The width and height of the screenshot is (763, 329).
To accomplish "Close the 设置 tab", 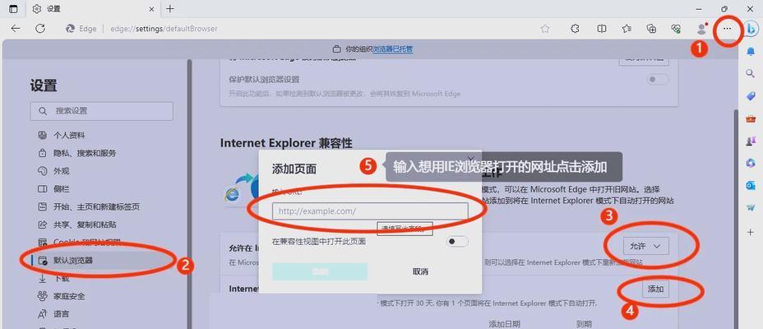I will tap(152, 9).
